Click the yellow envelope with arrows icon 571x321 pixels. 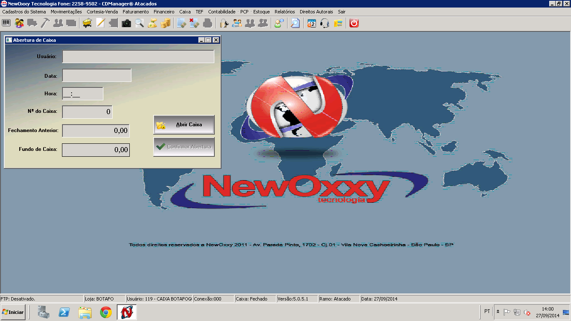click(338, 23)
